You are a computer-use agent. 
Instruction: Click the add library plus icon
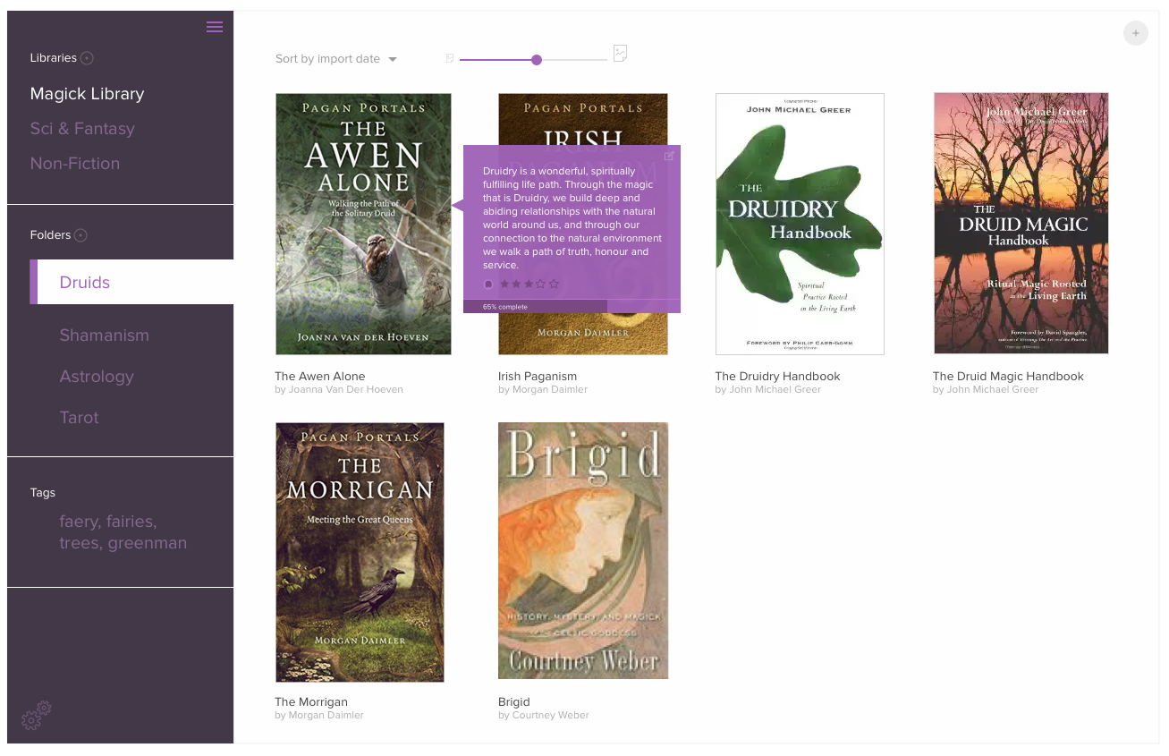87,58
